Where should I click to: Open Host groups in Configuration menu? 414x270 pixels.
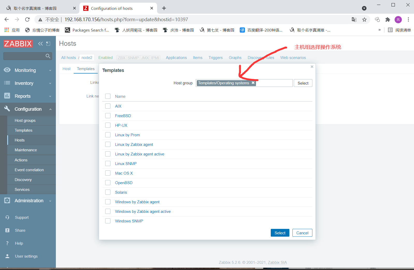pos(25,121)
